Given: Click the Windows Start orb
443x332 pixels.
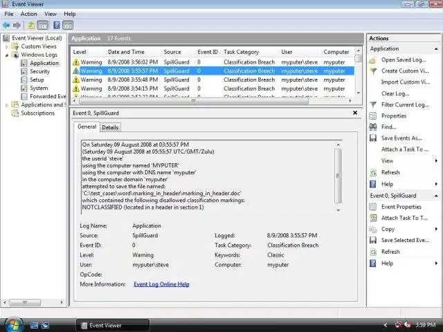Looking at the screenshot, I should pos(13,324).
